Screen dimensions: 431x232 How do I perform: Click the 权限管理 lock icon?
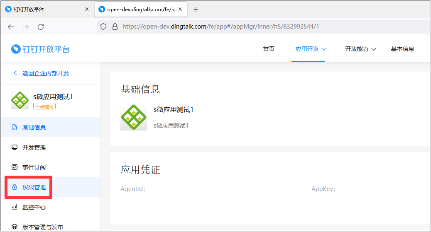[14, 187]
